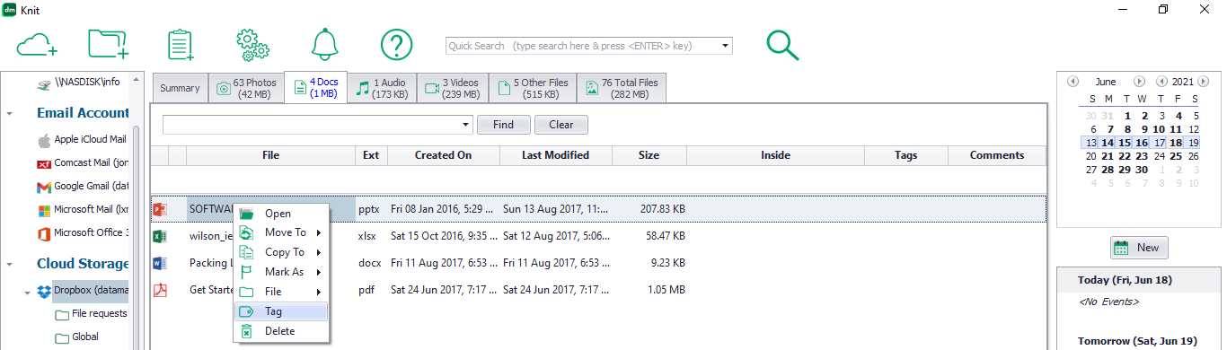Collapse the Cloud Storage section
The height and width of the screenshot is (350, 1227).
pyautogui.click(x=9, y=265)
